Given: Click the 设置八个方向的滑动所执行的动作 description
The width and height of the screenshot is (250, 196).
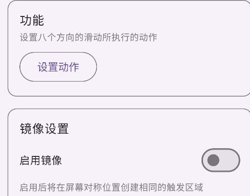Looking at the screenshot, I should [89, 37].
